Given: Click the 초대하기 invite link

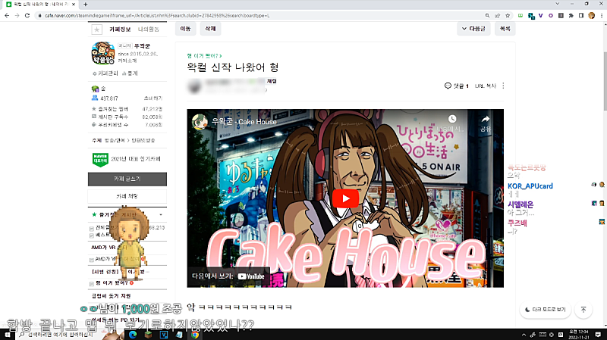Looking at the screenshot, I should coord(153,98).
